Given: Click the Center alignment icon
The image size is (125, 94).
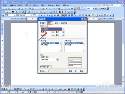Looking at the screenshot, I should click(66, 15).
